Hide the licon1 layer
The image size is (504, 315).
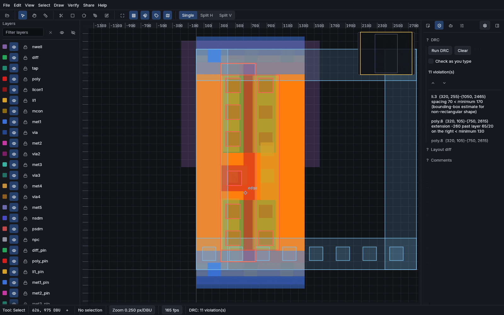coord(14,90)
